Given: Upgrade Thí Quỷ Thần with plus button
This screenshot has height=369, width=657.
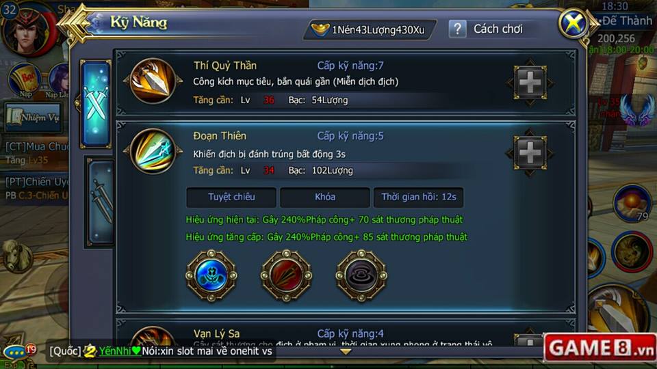Looking at the screenshot, I should (x=530, y=83).
